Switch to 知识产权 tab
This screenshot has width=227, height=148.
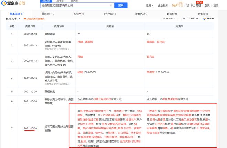point(79,14)
